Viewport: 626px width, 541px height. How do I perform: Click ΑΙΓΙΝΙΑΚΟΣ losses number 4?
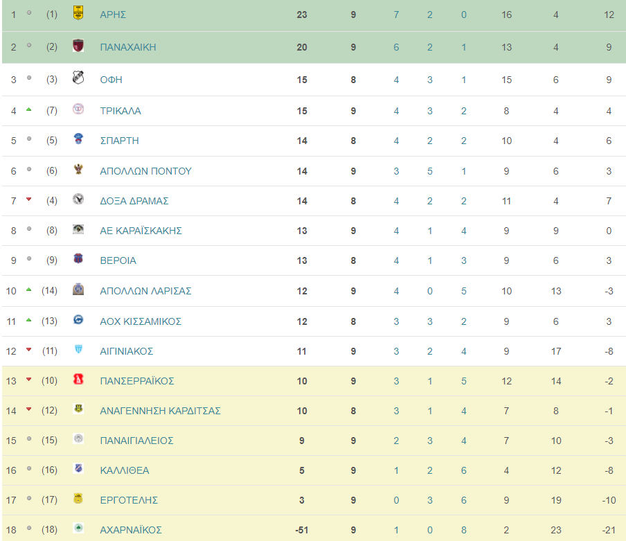(x=463, y=351)
